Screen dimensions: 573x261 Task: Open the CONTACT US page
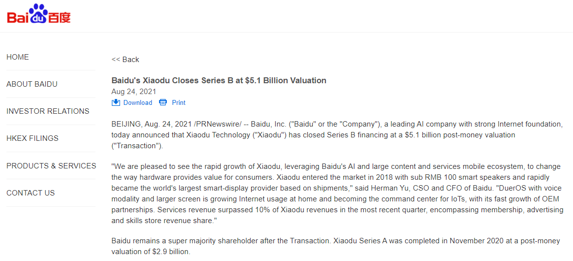click(x=31, y=193)
